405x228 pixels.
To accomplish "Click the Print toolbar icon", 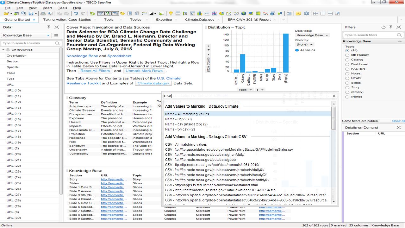I will pos(43,14).
